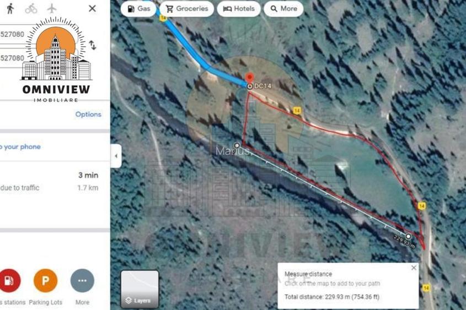This screenshot has width=466, height=310.
Task: Open route Options
Action: click(x=88, y=114)
